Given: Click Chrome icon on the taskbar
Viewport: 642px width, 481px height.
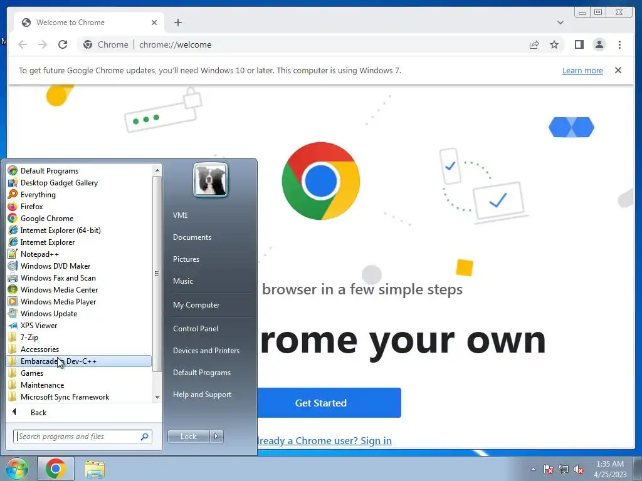Looking at the screenshot, I should (56, 468).
